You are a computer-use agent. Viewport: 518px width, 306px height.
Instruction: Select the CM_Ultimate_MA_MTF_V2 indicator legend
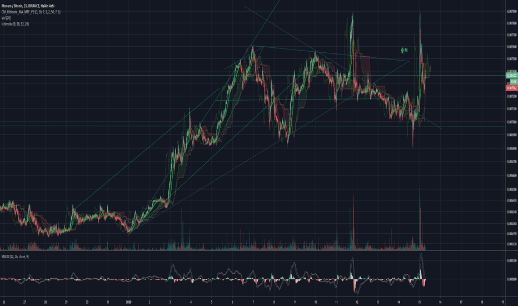(x=31, y=12)
